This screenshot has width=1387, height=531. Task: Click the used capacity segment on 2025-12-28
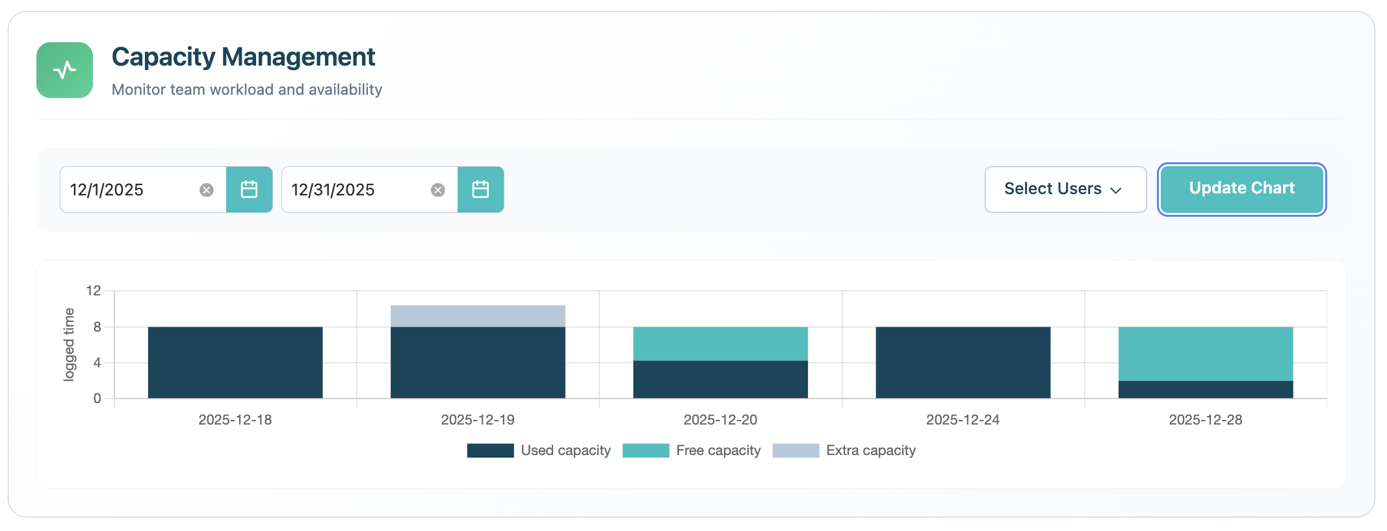pos(1206,389)
